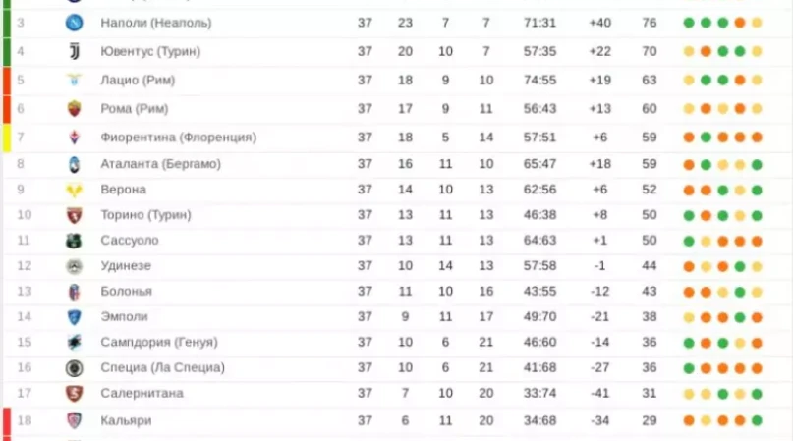
Task: Click the Фиорентина (Флоренция) team name
Action: [x=178, y=138]
